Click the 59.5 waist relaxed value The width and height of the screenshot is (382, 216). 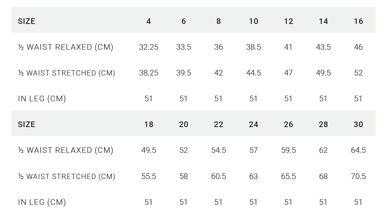pyautogui.click(x=288, y=150)
